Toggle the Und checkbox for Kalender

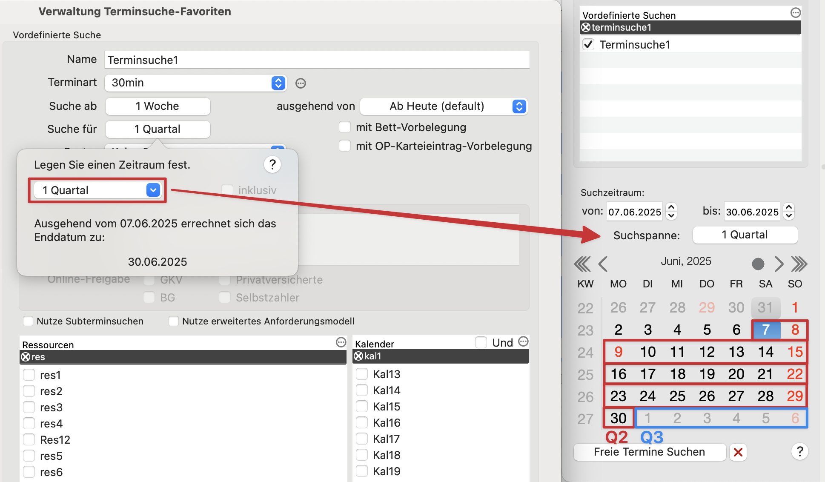pos(481,342)
